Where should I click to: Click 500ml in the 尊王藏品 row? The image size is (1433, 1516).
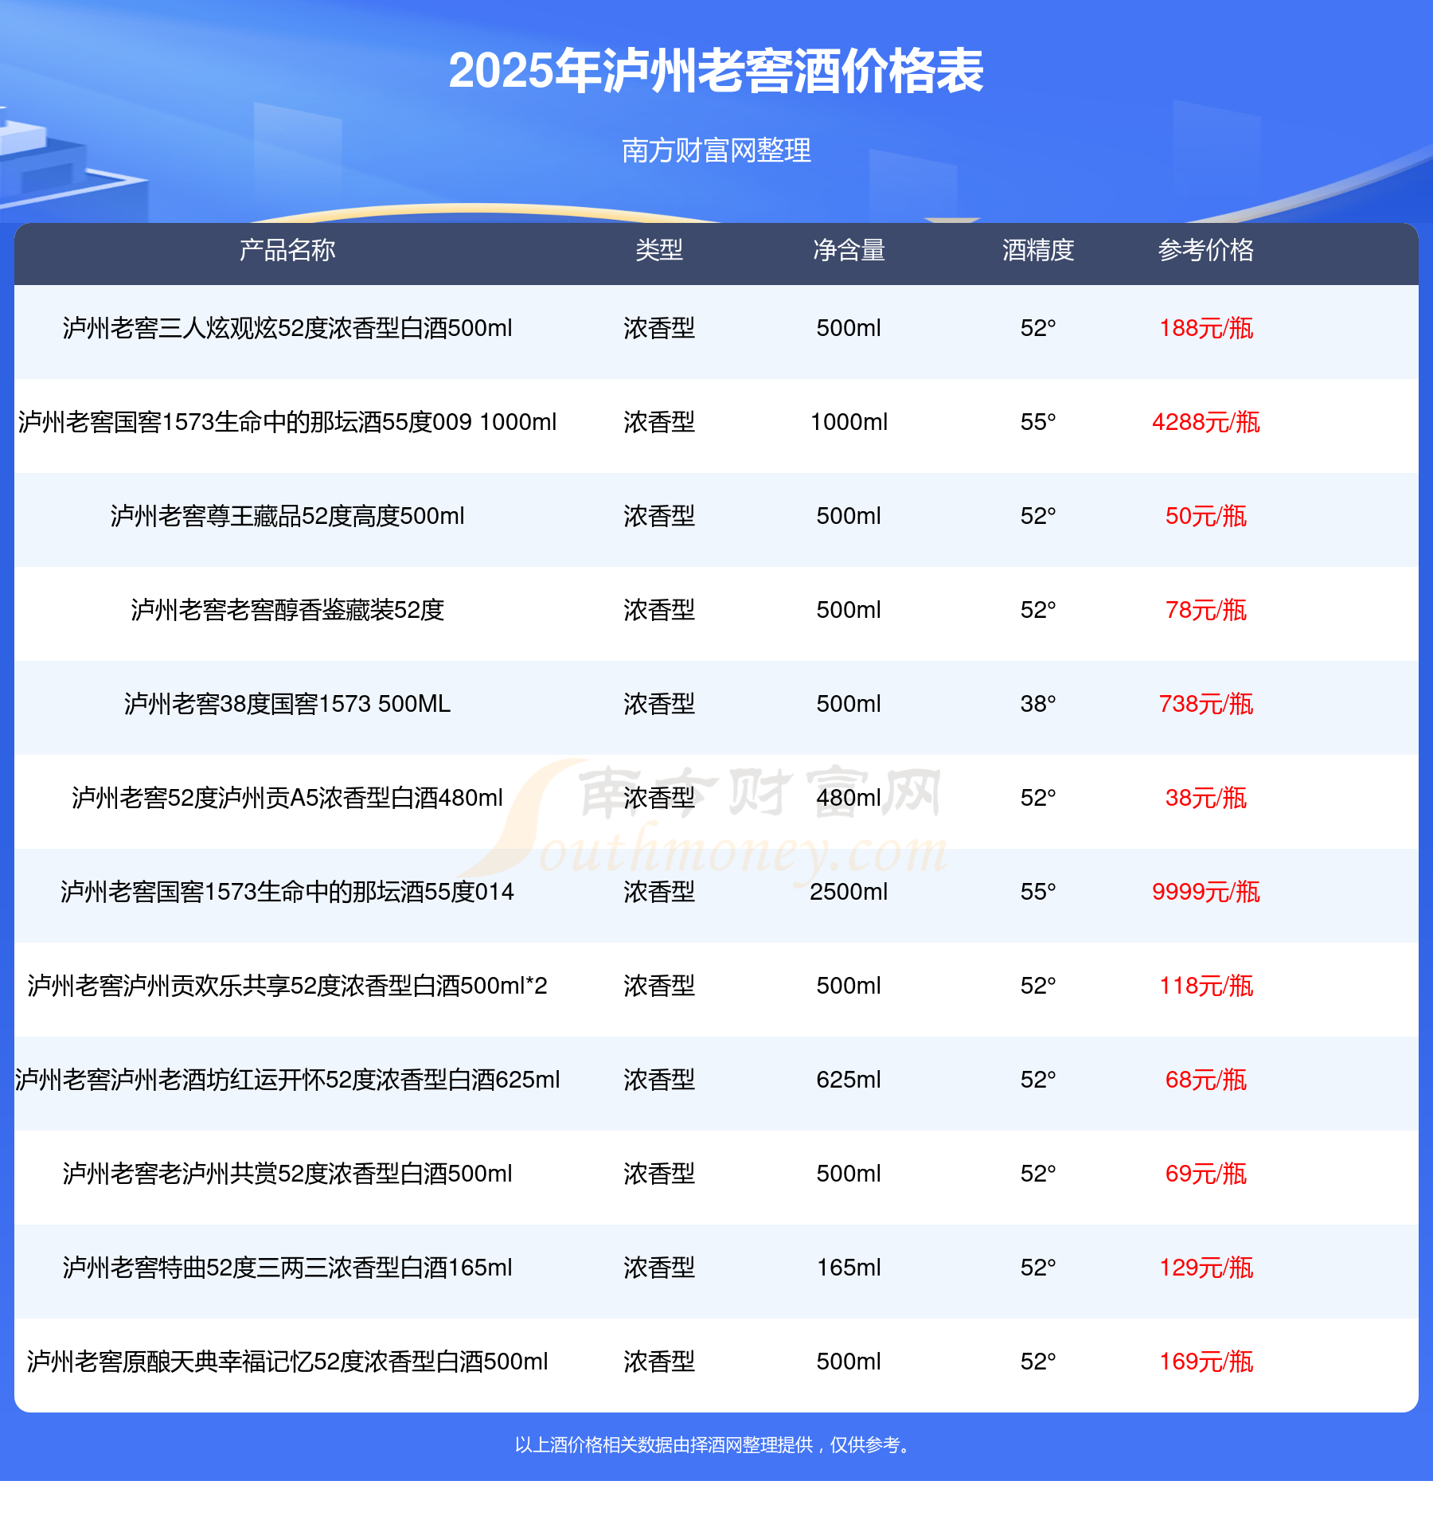point(849,516)
